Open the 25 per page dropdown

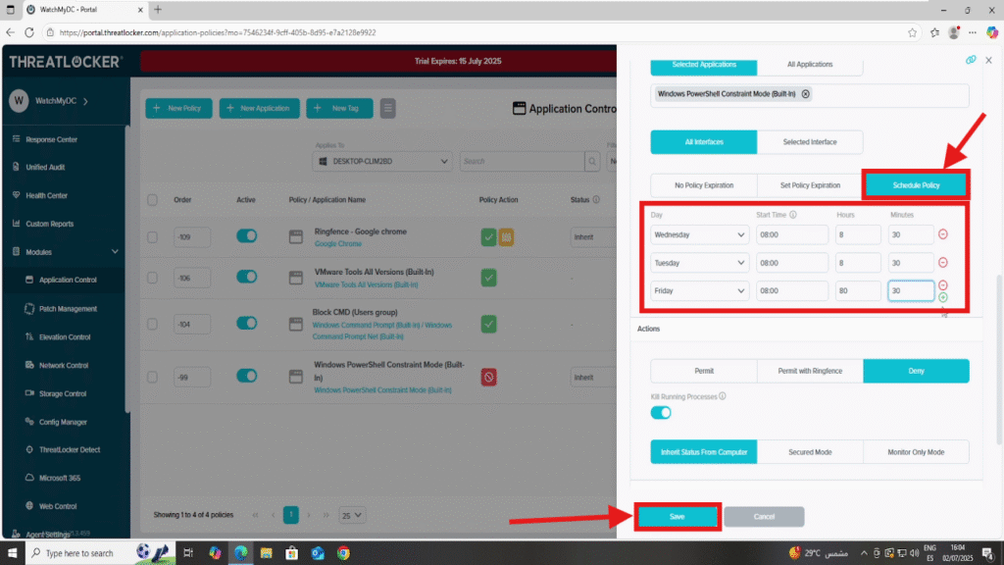[352, 515]
